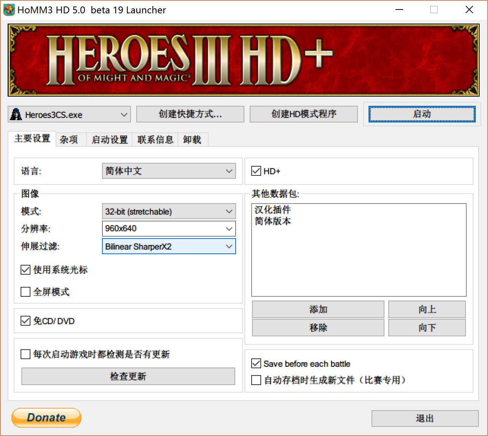The image size is (488, 436).
Task: Click the Donate button
Action: click(46, 418)
